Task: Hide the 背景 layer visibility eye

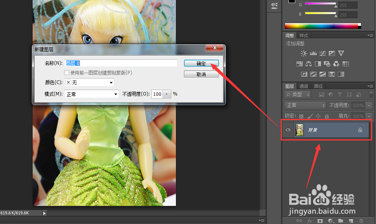Action: (288, 130)
